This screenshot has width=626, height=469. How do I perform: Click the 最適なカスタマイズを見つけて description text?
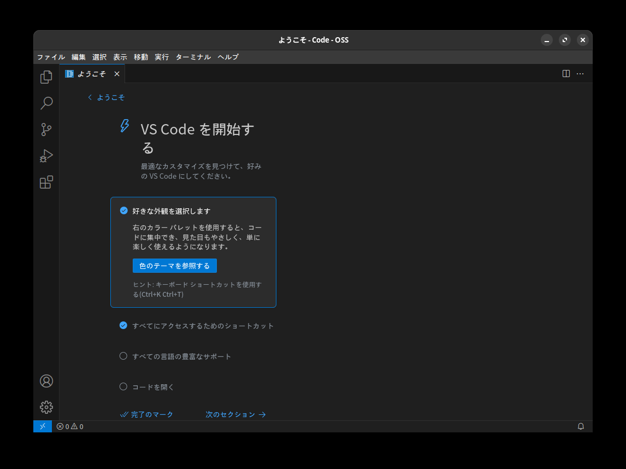pyautogui.click(x=201, y=171)
